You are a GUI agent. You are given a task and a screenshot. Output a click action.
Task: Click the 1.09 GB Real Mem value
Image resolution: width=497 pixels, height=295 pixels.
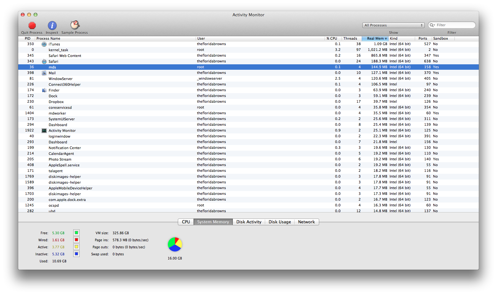(x=381, y=44)
